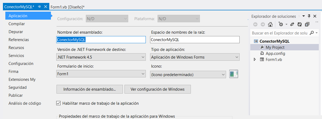
Task: Open Explorador de soluciones window position menu
Action: click(303, 16)
